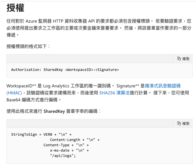Screen dimensions: 196x165
Task: Click the copy icon on the Authorization code block
Action: (179, 59)
